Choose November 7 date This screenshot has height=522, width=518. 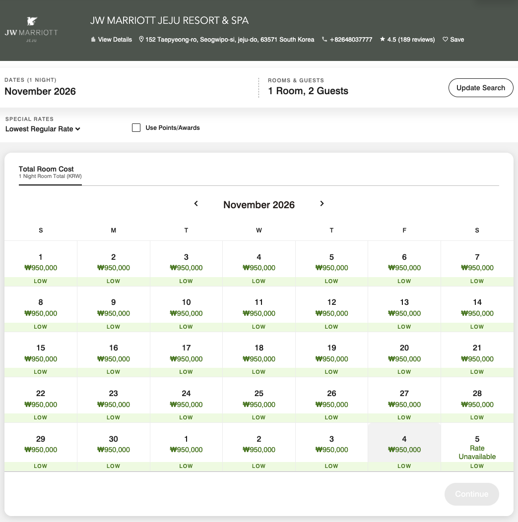(x=477, y=264)
